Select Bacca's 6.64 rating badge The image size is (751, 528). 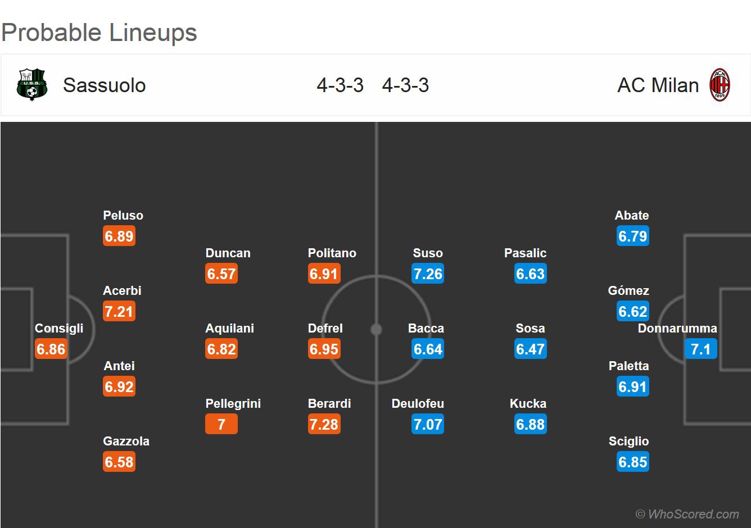pyautogui.click(x=428, y=349)
